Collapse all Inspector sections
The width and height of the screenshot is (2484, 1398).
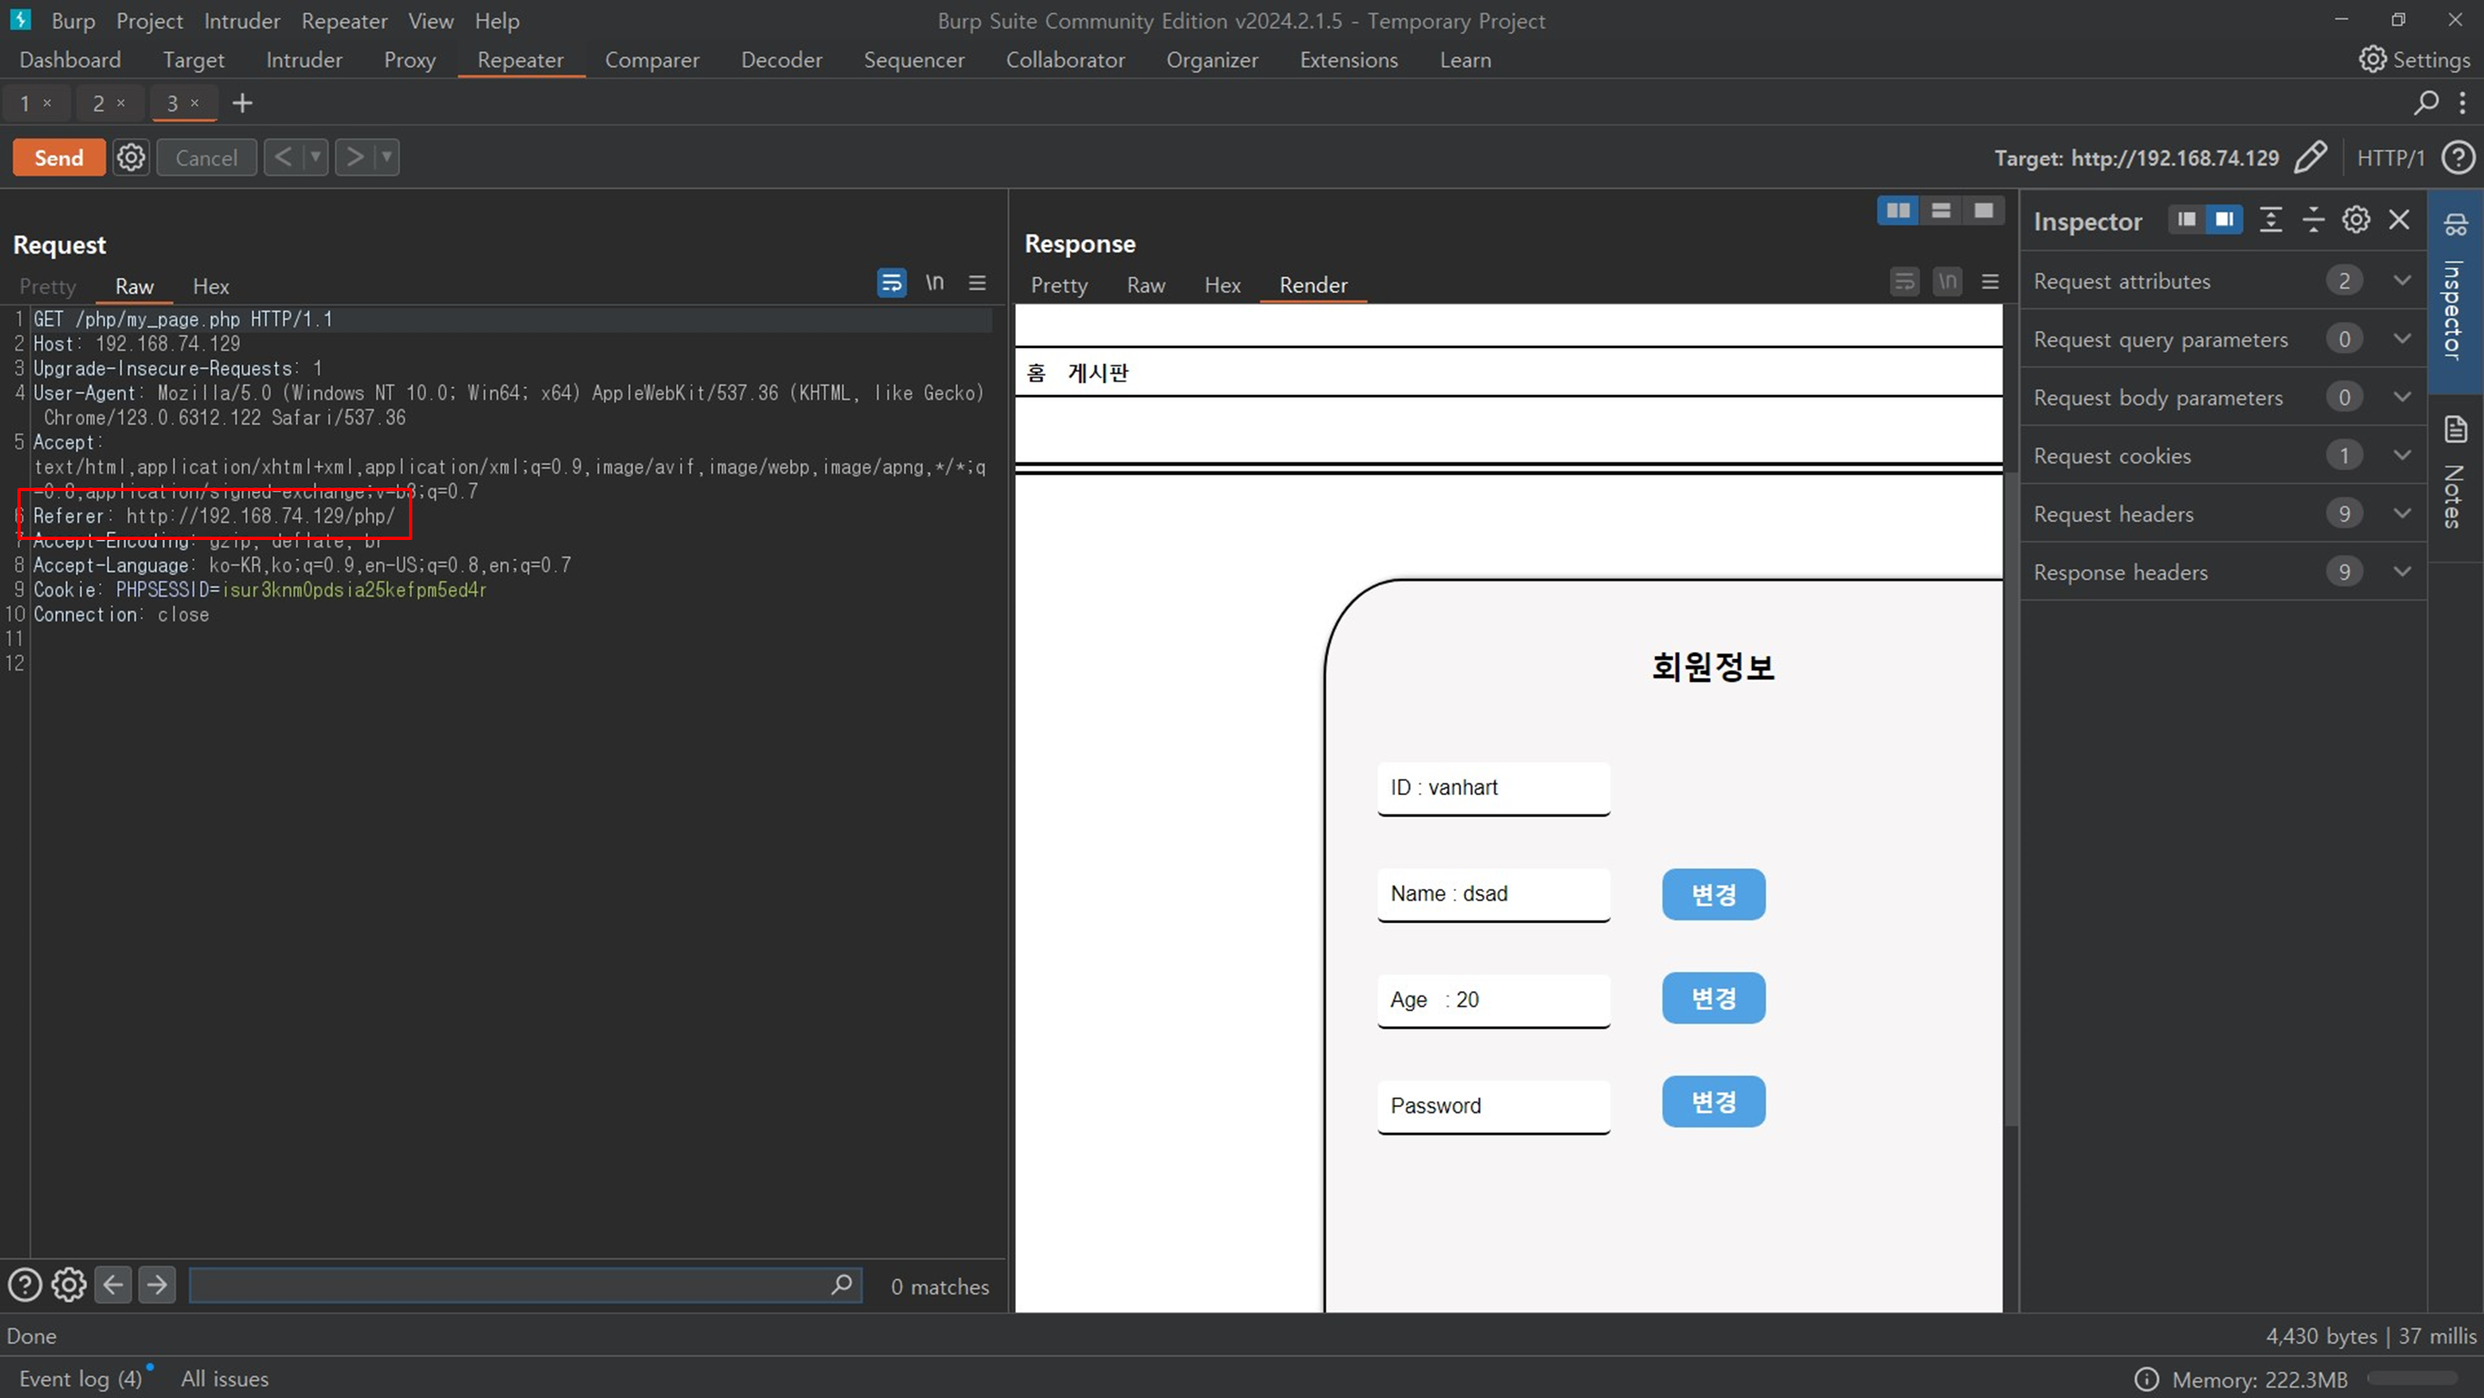(2313, 220)
